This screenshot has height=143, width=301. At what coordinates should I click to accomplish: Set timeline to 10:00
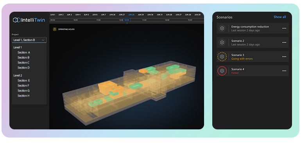tap(75, 20)
